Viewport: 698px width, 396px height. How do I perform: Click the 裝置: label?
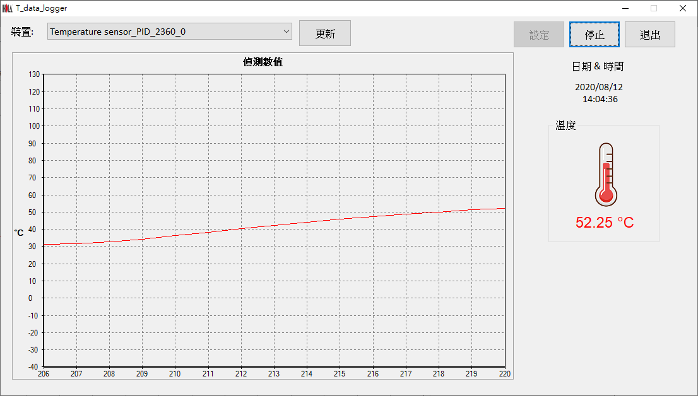(x=22, y=32)
